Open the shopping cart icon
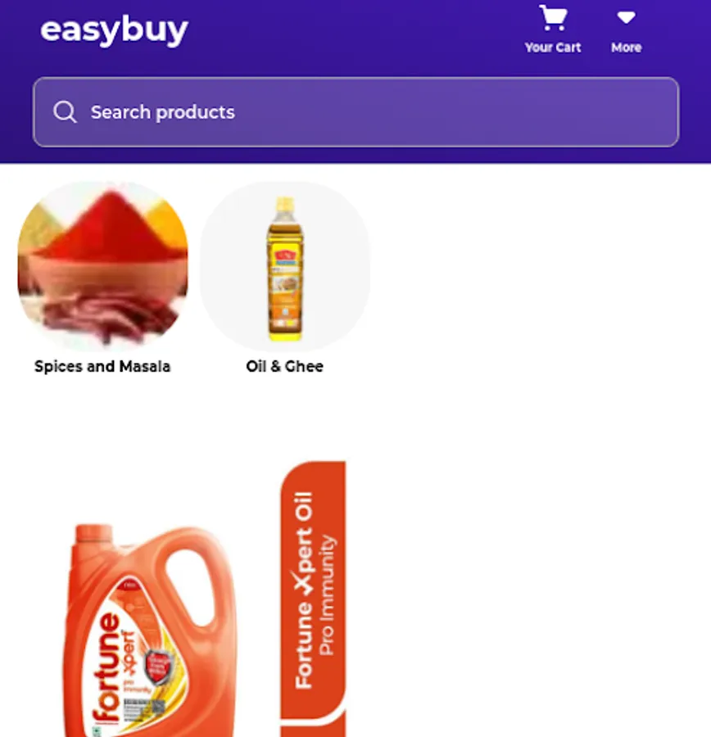This screenshot has height=737, width=711. (x=553, y=17)
